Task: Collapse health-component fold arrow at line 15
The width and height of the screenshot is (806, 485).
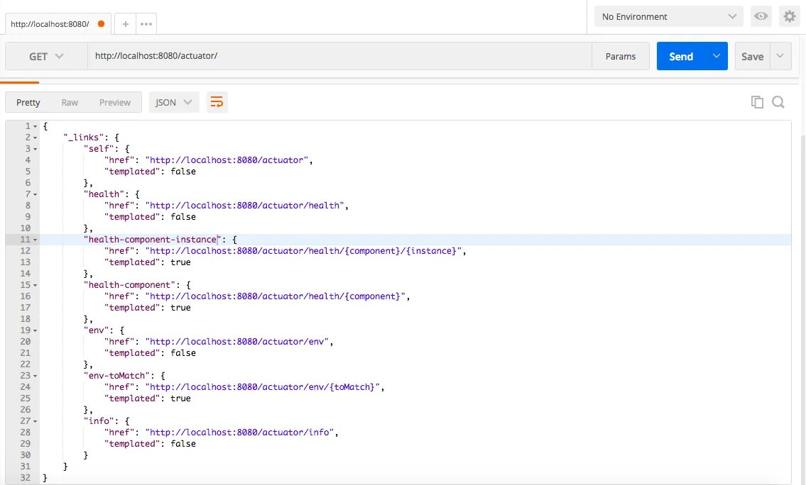Action: click(35, 285)
